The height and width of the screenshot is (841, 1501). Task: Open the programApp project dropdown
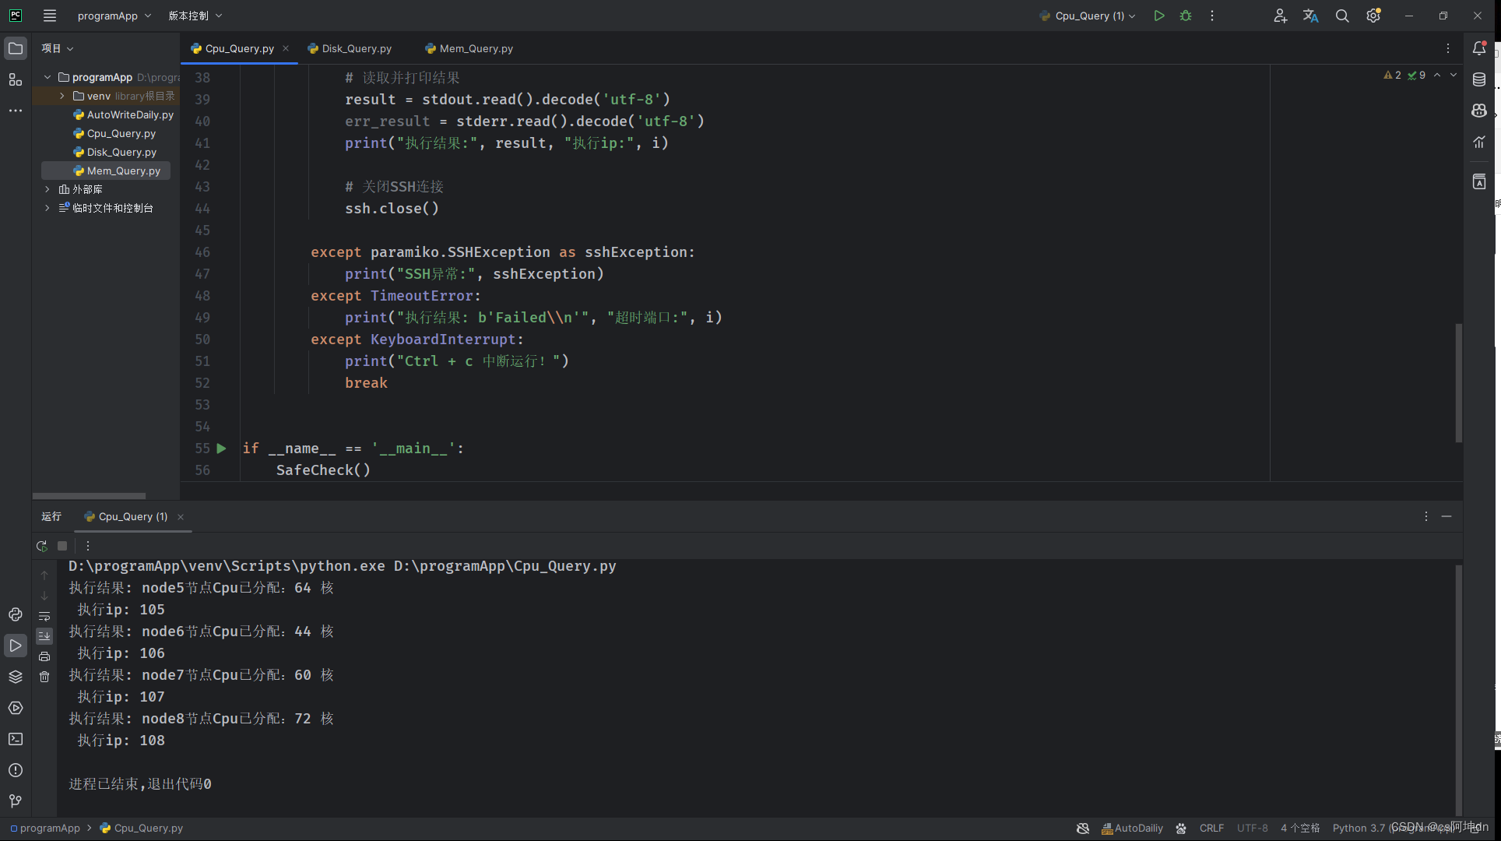[114, 16]
